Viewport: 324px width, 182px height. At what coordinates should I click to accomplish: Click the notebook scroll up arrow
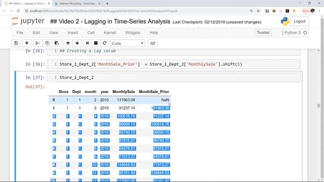[x=318, y=51]
